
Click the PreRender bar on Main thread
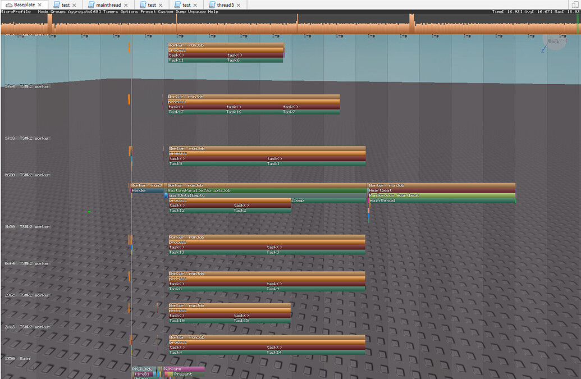coord(144,369)
